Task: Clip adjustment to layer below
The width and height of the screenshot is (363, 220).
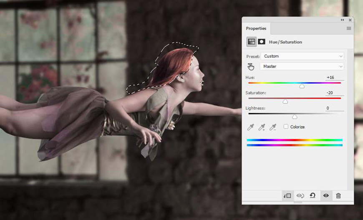Action: (287, 196)
